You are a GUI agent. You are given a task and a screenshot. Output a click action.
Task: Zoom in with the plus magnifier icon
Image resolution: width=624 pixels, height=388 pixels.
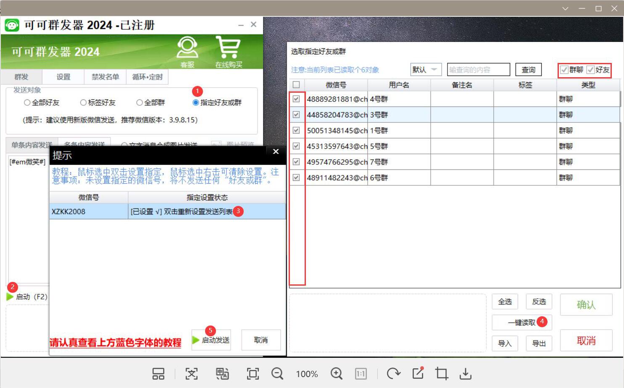pos(337,373)
